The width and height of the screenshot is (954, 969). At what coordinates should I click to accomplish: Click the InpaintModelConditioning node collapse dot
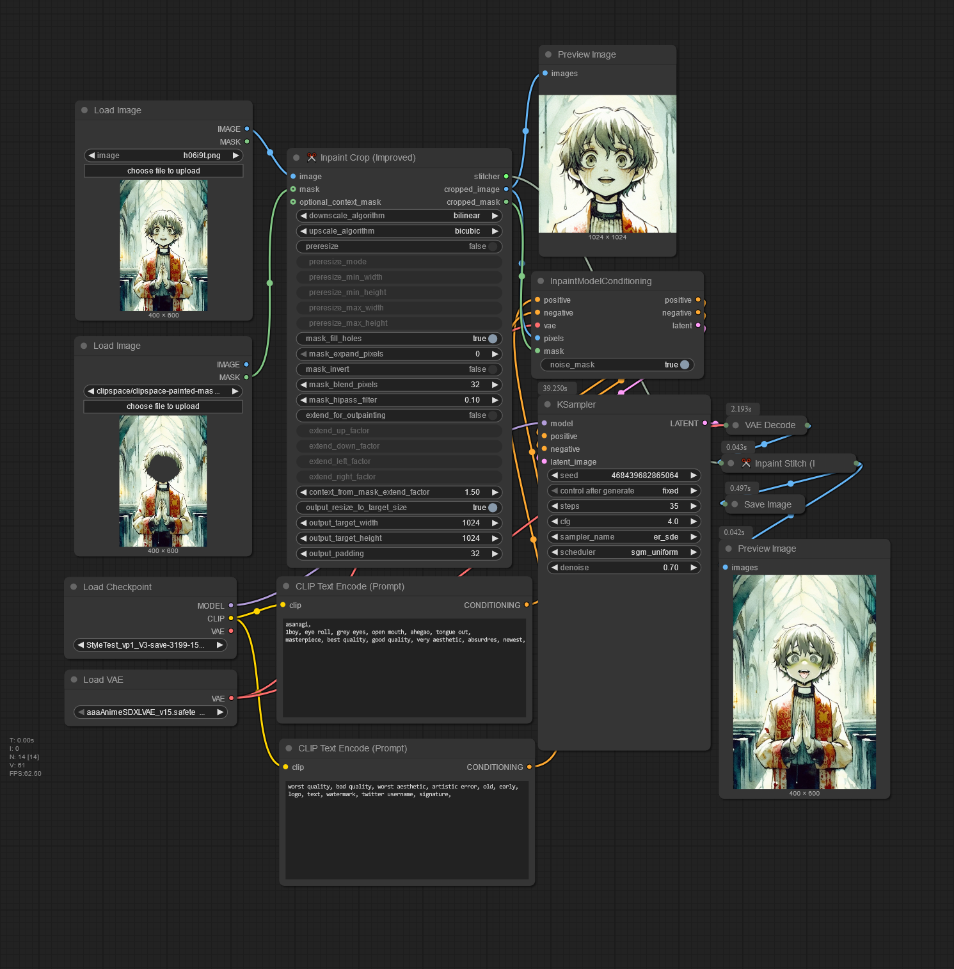[541, 281]
